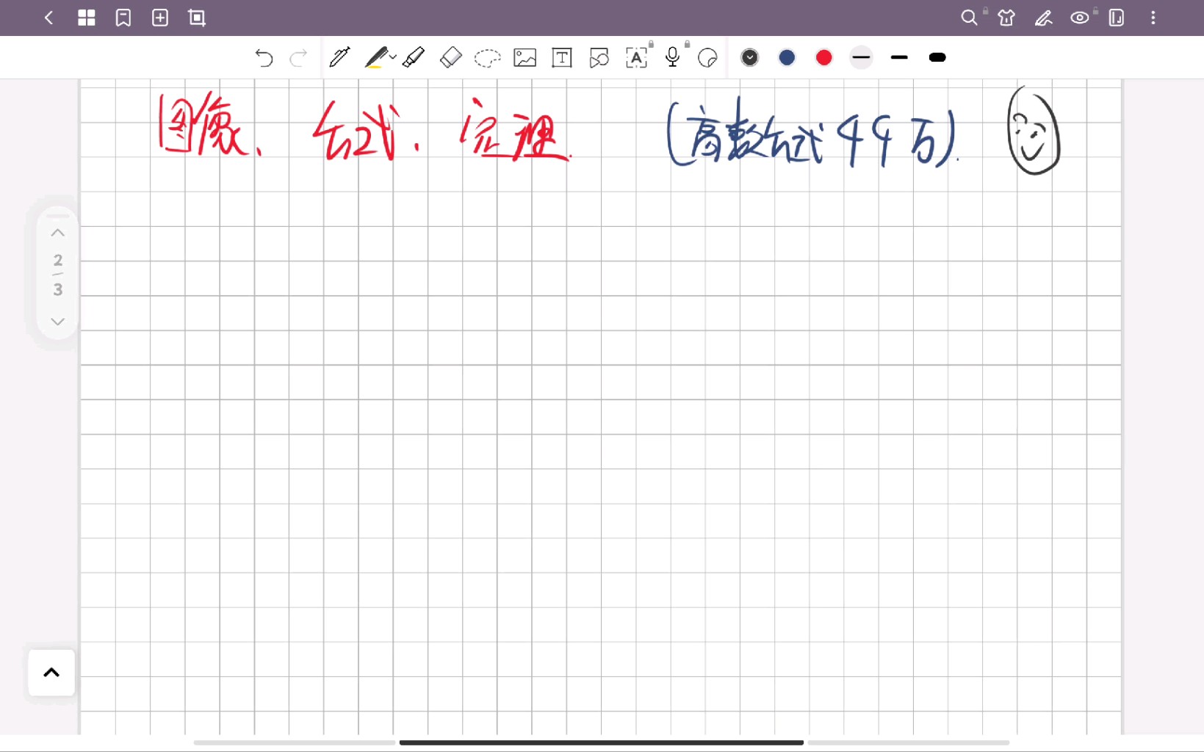
Task: Select the medium stroke width
Action: click(x=899, y=57)
